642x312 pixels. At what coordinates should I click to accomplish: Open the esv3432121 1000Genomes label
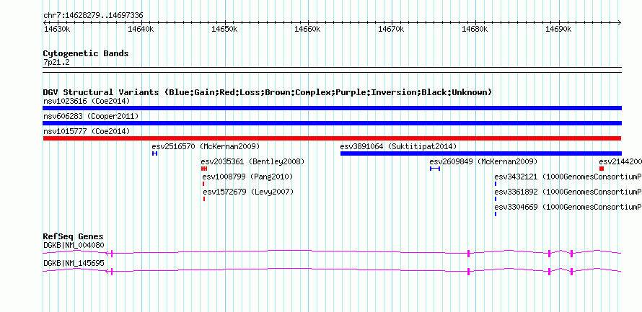(x=568, y=177)
